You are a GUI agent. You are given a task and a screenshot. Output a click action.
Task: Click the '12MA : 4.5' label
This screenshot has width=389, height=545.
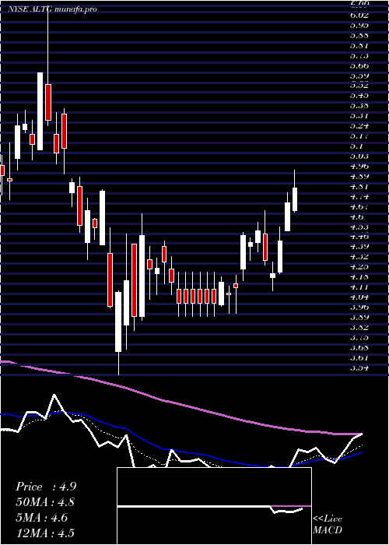(45, 533)
